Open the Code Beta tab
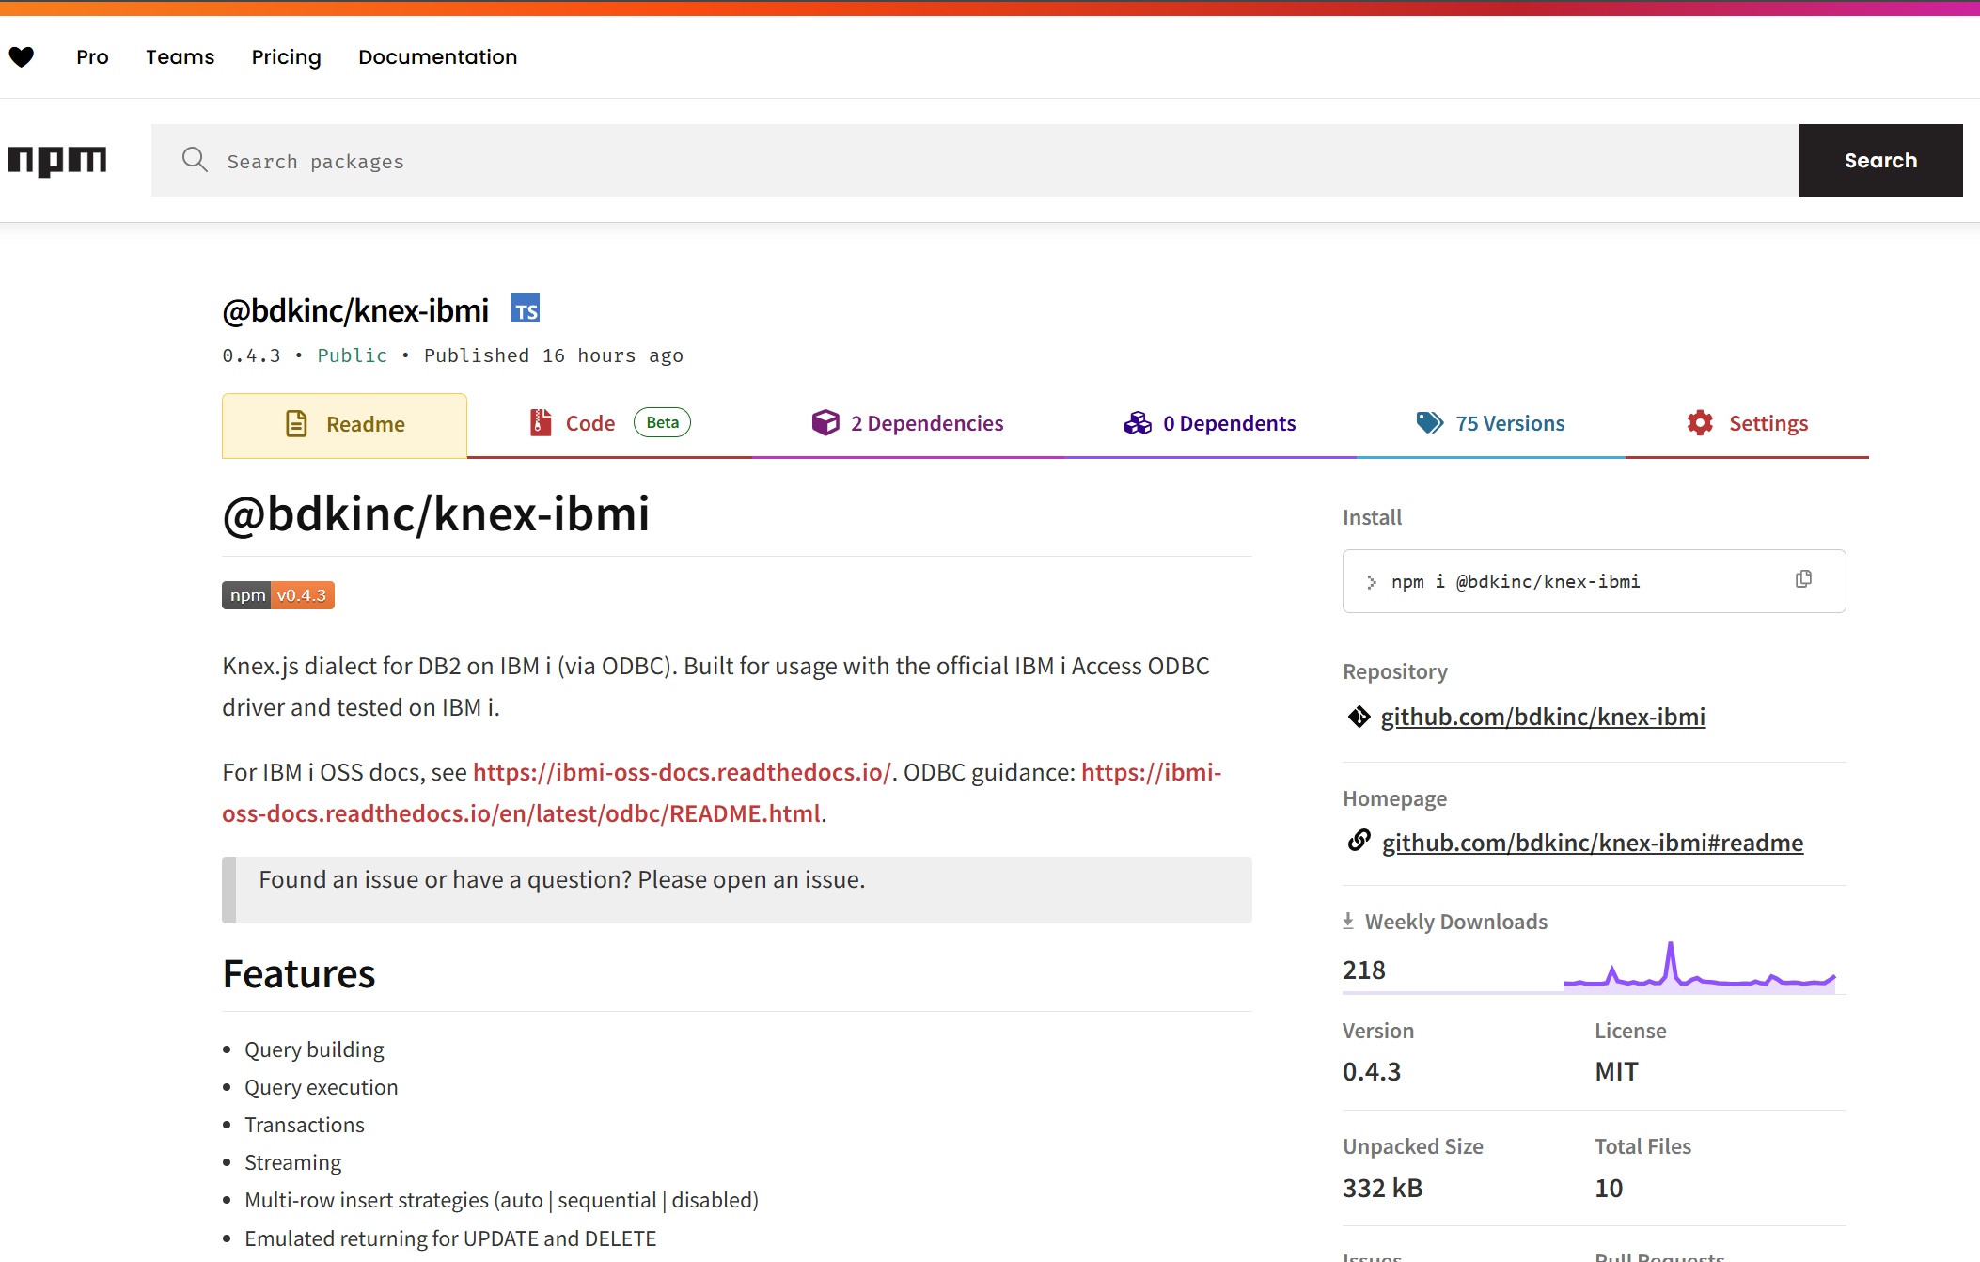Viewport: 1980px width, 1262px height. click(x=589, y=423)
